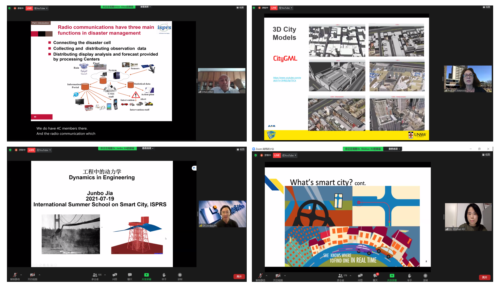Open Q&A panel in Junbo Jia's webinar window

point(115,276)
